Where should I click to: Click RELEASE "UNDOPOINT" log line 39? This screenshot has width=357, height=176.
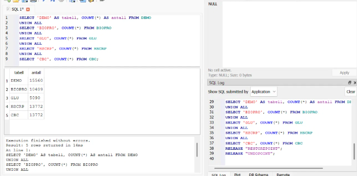pyautogui.click(x=250, y=154)
